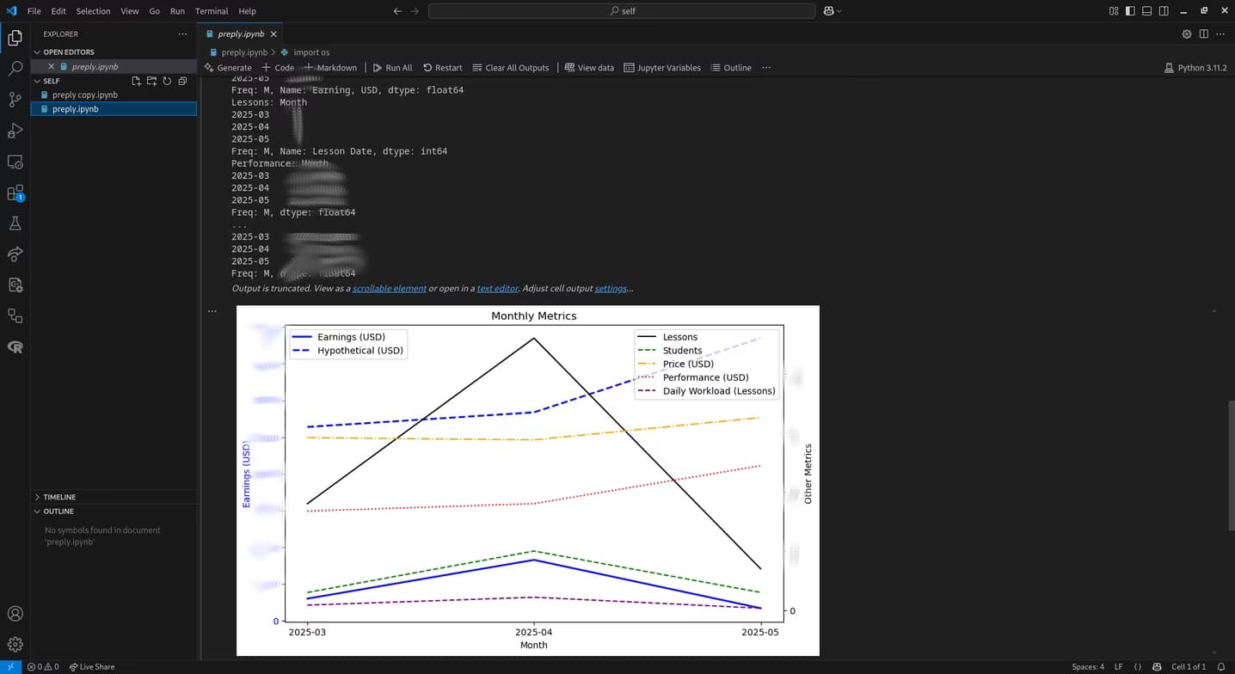1235x674 pixels.
Task: Open the Source Control view
Action: coord(15,100)
